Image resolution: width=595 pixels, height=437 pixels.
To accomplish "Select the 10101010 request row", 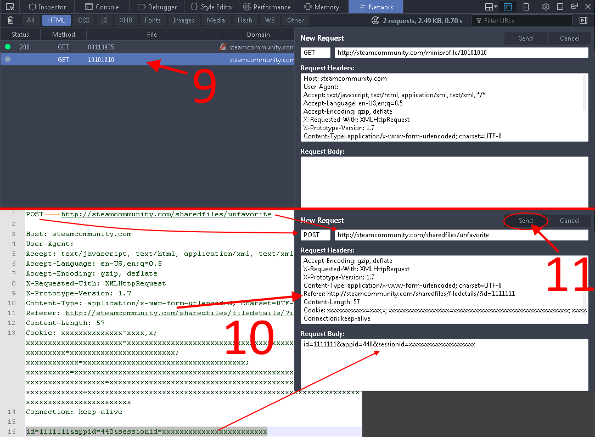I will coord(147,60).
